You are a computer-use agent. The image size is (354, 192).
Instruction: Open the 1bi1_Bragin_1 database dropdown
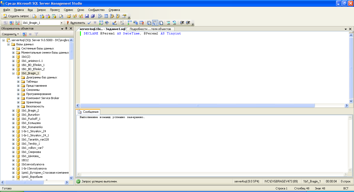click(x=61, y=23)
